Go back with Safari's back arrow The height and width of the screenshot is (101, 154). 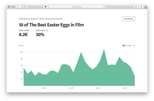pos(17,7)
